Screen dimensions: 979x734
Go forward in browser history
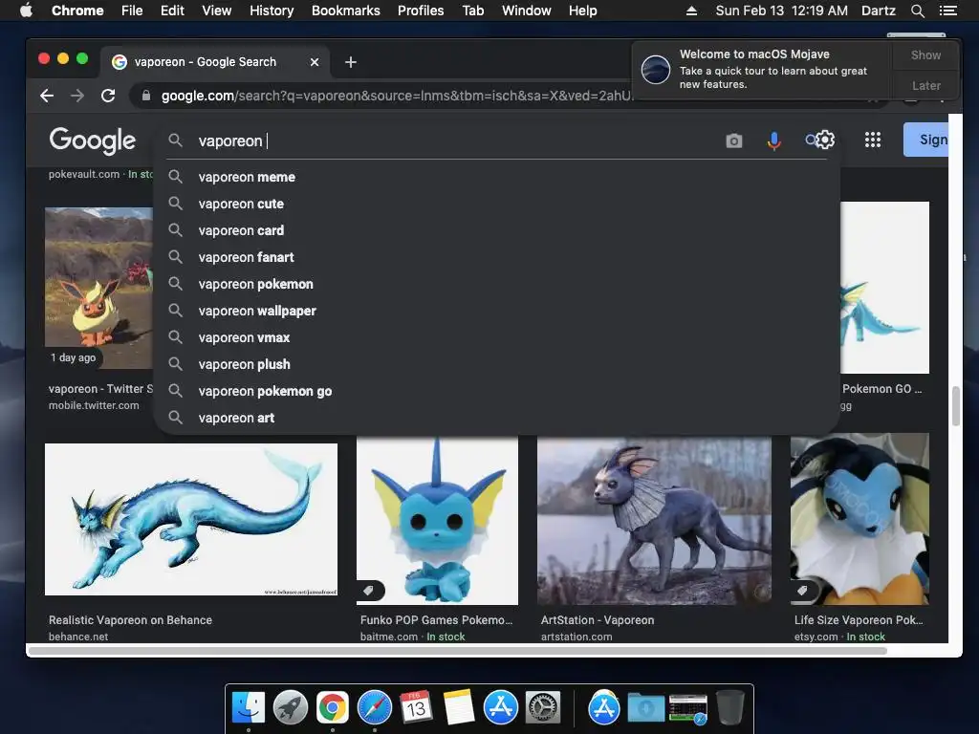point(77,96)
